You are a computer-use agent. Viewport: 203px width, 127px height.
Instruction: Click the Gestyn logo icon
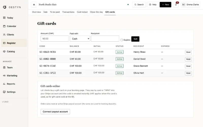[5, 7]
